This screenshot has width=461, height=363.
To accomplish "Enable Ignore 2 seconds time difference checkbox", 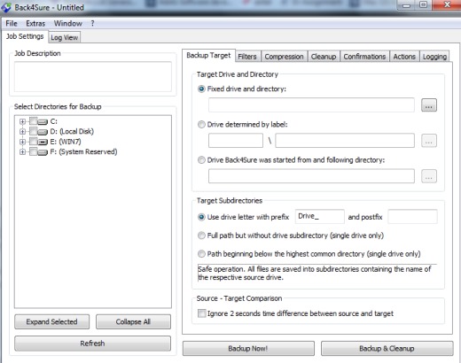I will tap(202, 313).
